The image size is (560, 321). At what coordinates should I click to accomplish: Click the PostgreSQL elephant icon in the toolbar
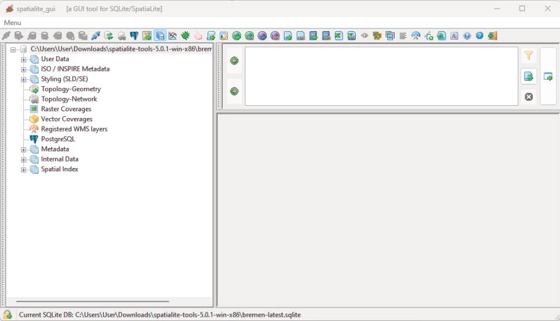134,35
